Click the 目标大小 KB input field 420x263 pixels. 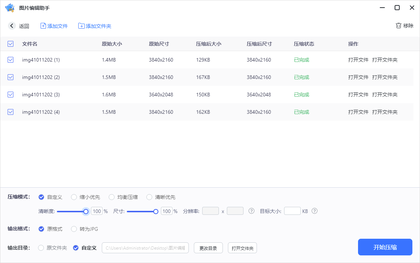292,211
